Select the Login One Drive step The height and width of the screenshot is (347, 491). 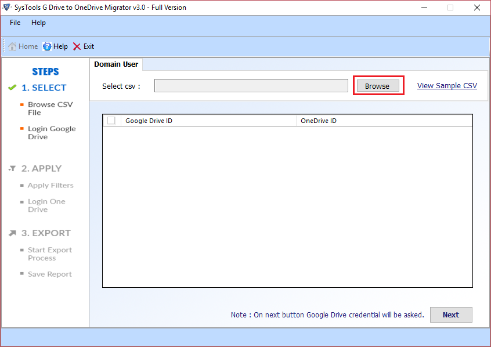pyautogui.click(x=46, y=205)
